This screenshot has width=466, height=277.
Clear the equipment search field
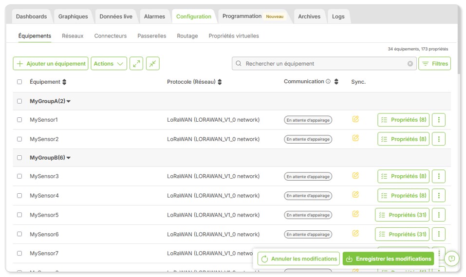(410, 64)
